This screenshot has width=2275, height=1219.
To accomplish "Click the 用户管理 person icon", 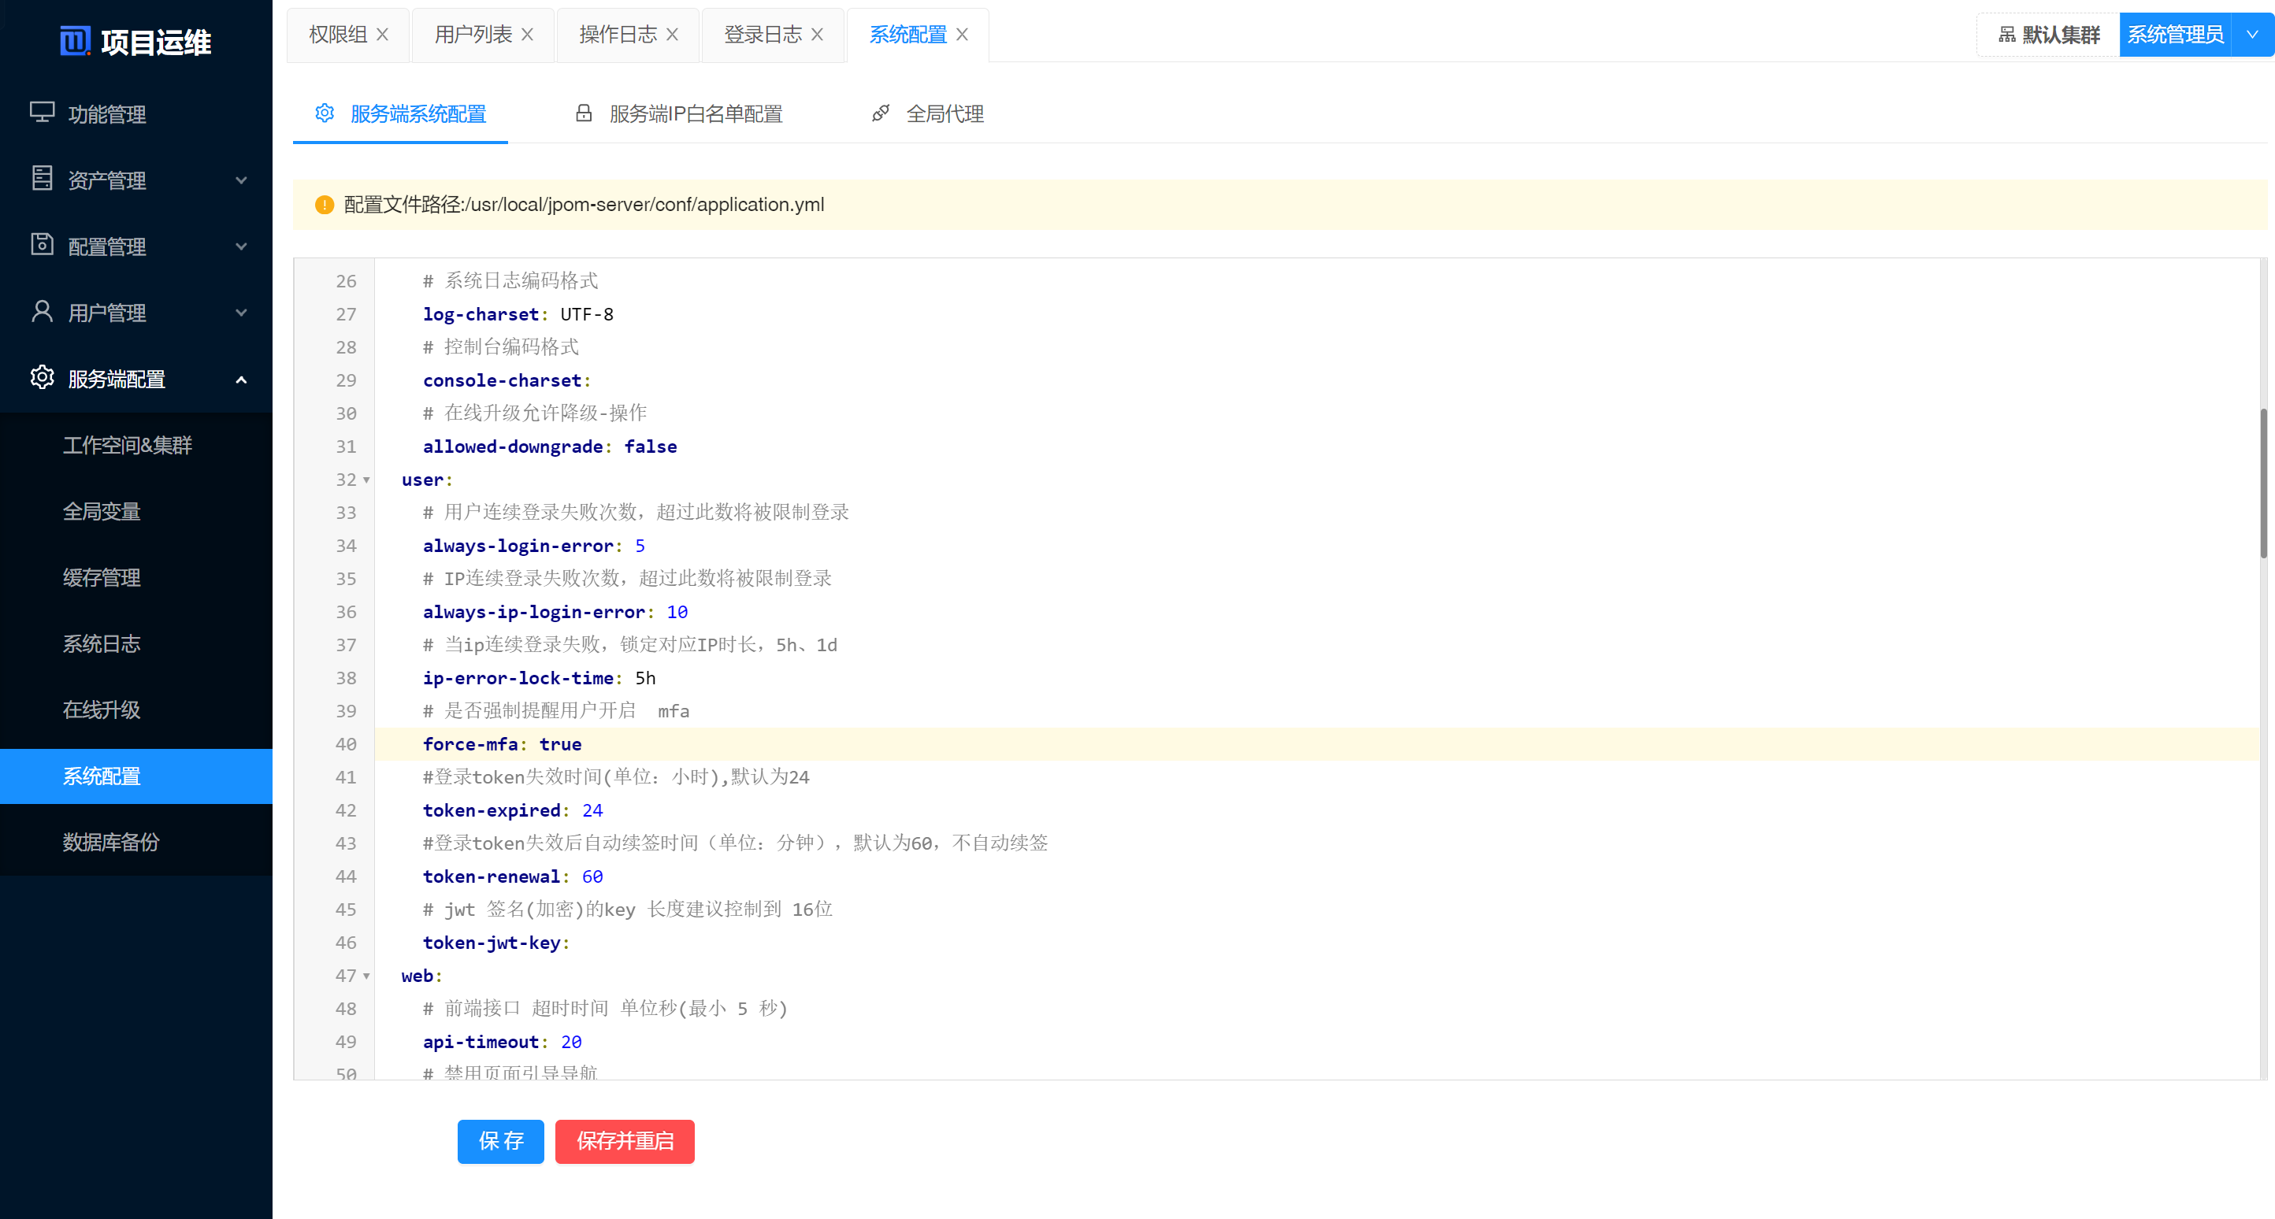I will coord(43,312).
